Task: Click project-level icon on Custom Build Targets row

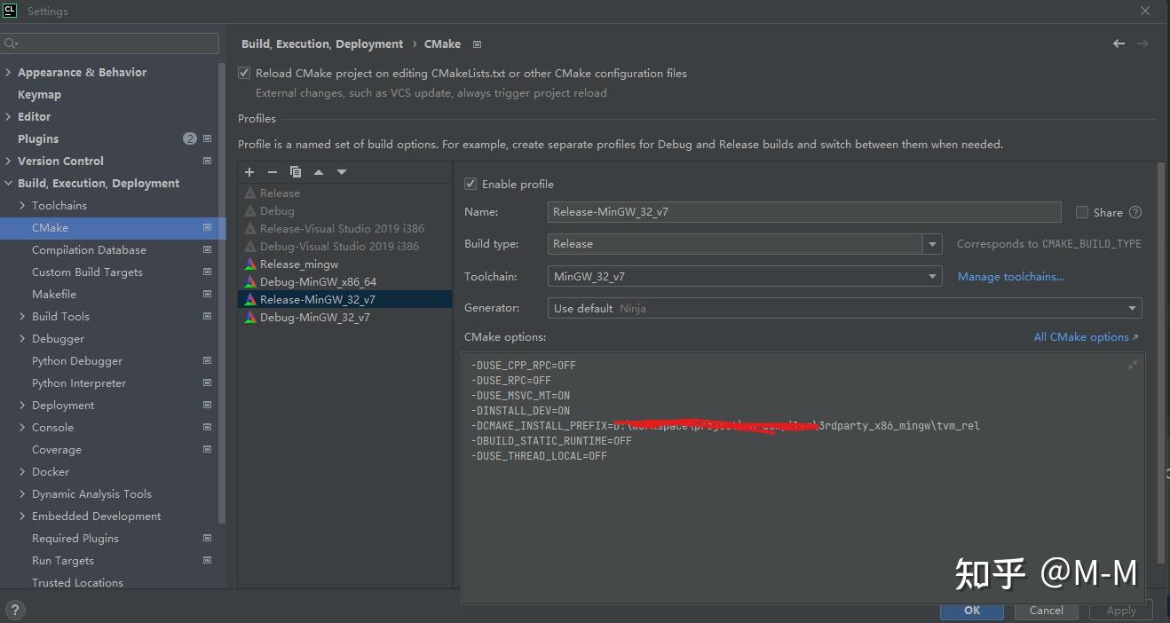Action: [207, 272]
